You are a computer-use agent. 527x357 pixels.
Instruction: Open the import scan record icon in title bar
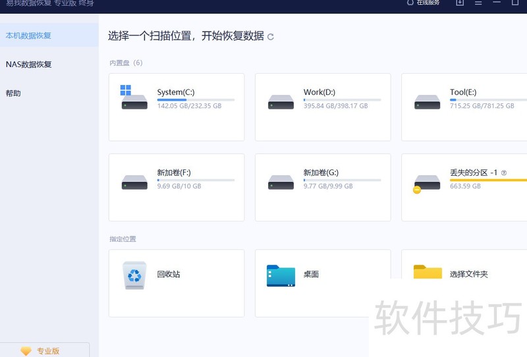click(460, 3)
